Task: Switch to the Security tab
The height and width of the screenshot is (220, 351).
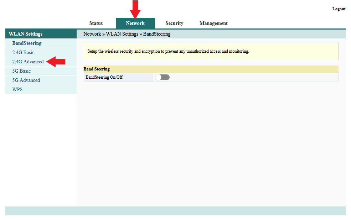Action: [174, 23]
